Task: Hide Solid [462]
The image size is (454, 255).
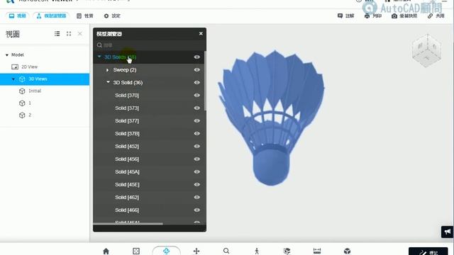Action: click(x=197, y=197)
